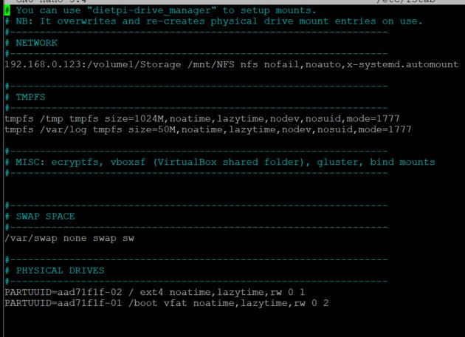Place cursor on the 'tmpfs /tmp tmpfs size=1024M' line

point(202,119)
